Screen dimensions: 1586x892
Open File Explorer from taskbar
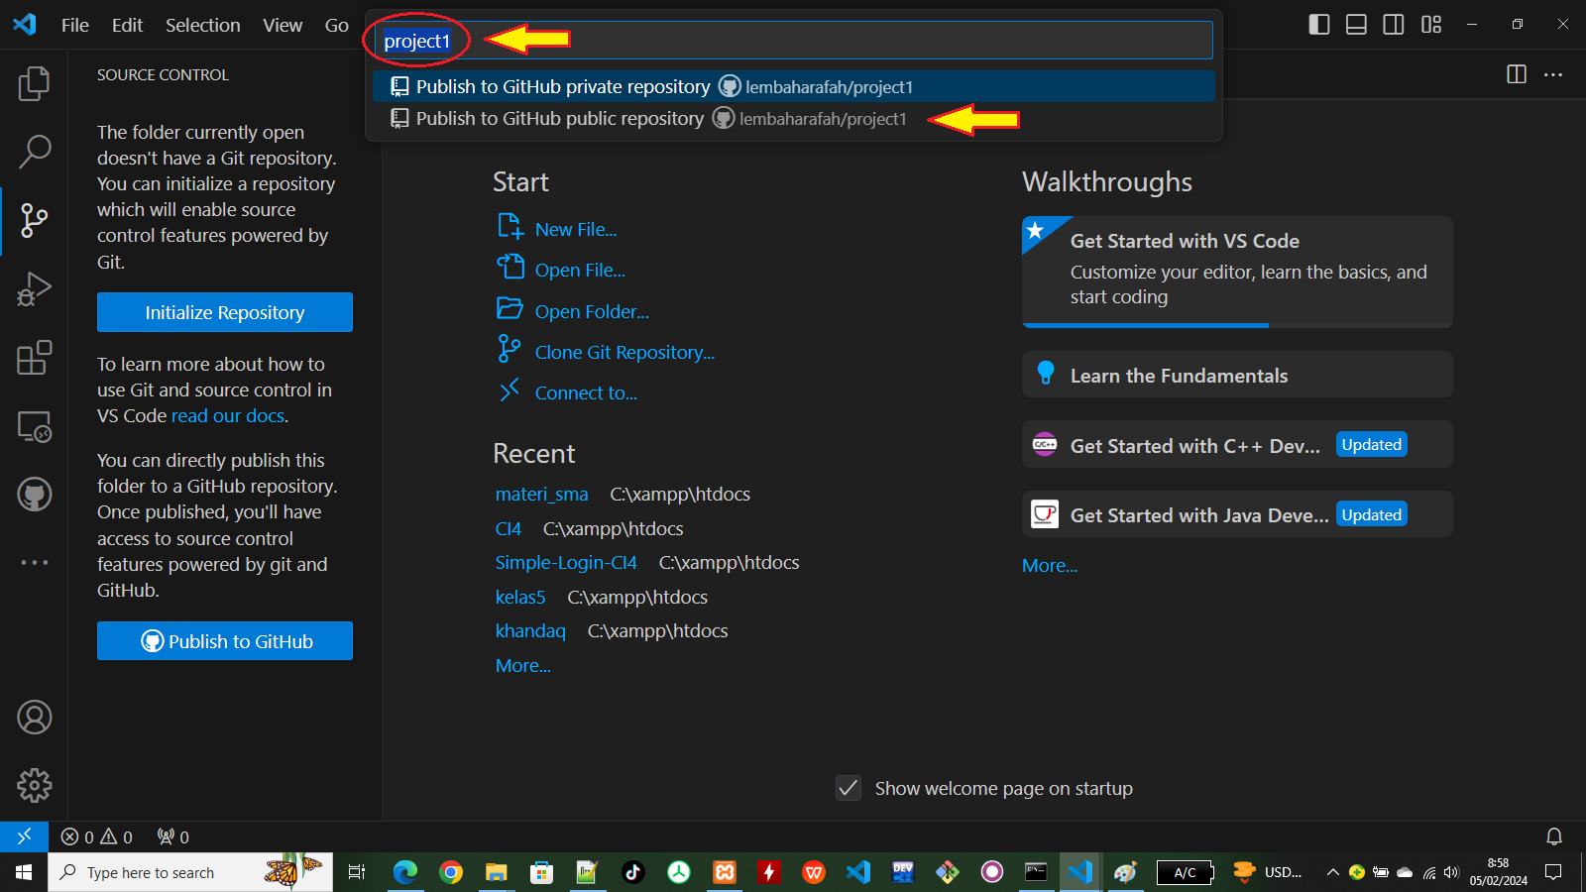tap(497, 872)
